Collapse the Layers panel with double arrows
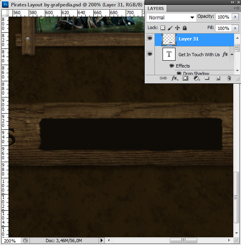 [233, 2]
